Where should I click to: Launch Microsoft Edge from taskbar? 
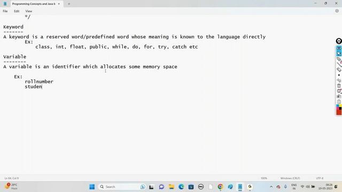tap(181, 187)
